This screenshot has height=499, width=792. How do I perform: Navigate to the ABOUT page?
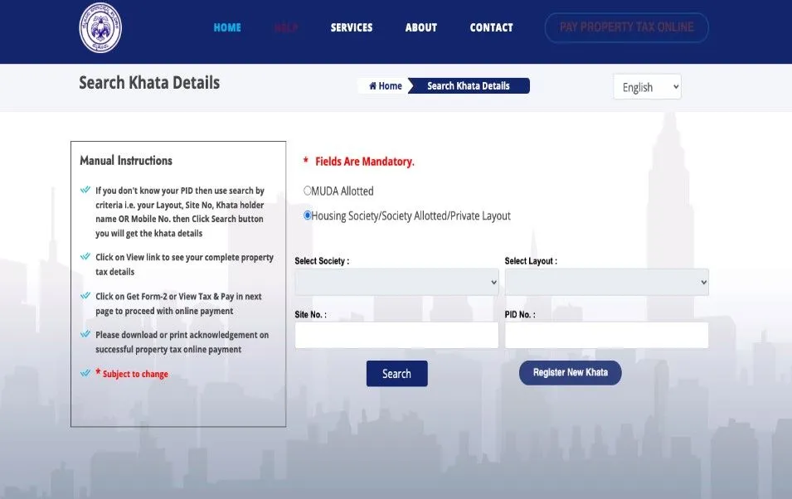tap(420, 27)
